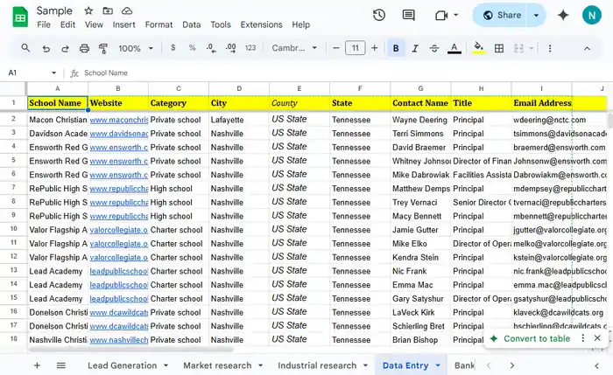The height and width of the screenshot is (375, 613).
Task: Open the name box dropdown arrow
Action: (x=54, y=73)
